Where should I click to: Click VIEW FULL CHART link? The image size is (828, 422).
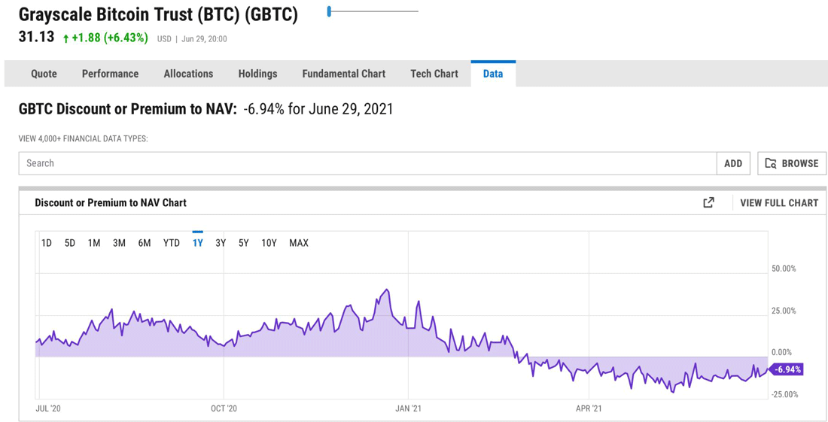[x=779, y=202]
